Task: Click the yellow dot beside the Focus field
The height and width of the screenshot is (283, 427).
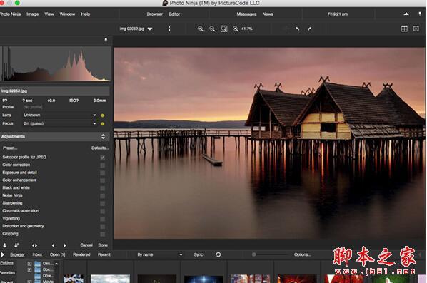Action: click(102, 124)
